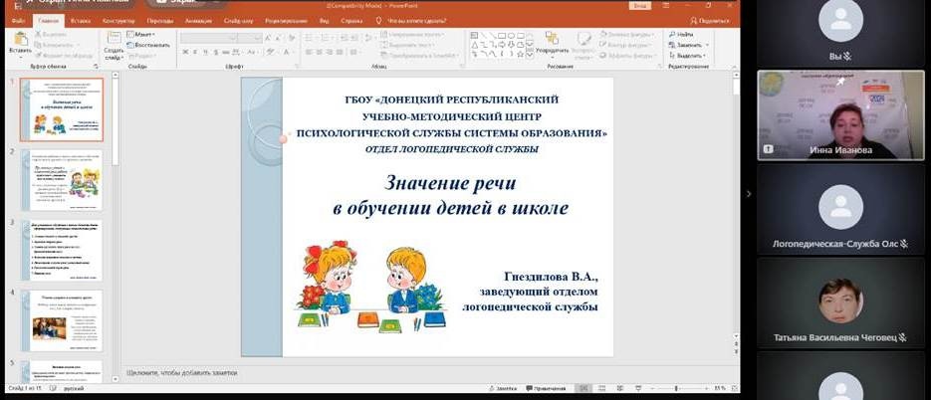
Task: Click the zoom percentage 55% value
Action: 720,388
